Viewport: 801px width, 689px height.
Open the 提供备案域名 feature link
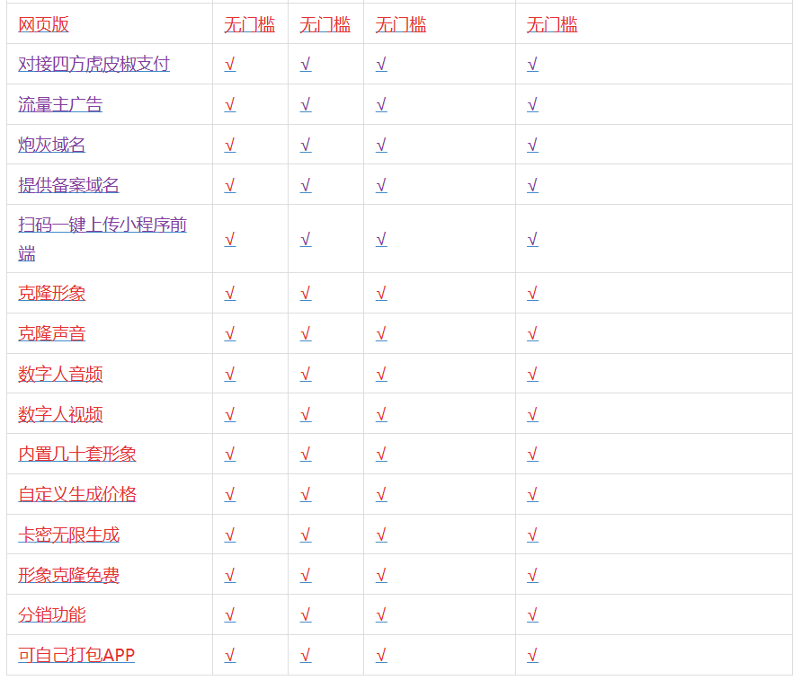pyautogui.click(x=68, y=184)
